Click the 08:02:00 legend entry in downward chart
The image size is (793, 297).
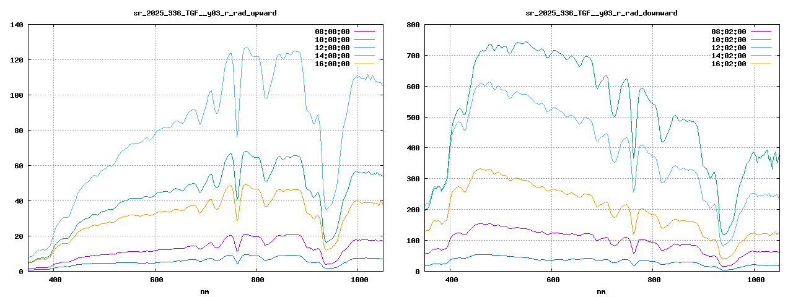click(x=729, y=32)
